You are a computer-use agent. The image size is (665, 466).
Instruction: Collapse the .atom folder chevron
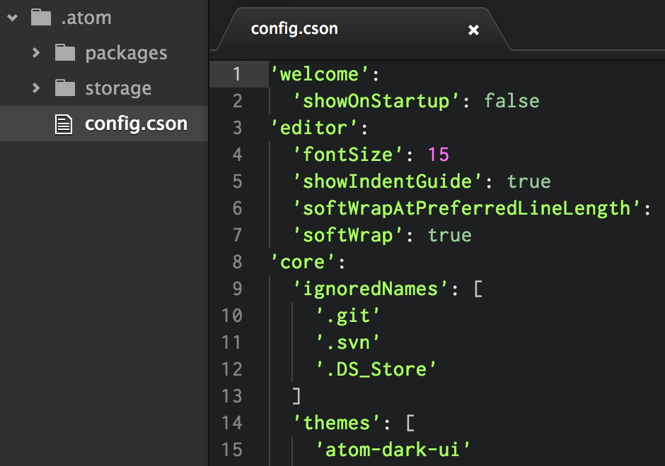tap(12, 18)
